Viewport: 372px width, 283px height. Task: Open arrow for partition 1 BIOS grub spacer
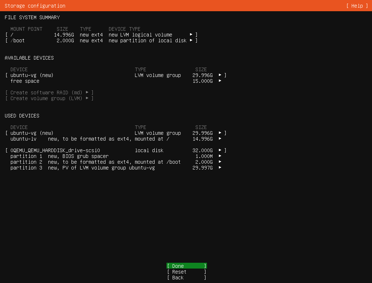220,156
